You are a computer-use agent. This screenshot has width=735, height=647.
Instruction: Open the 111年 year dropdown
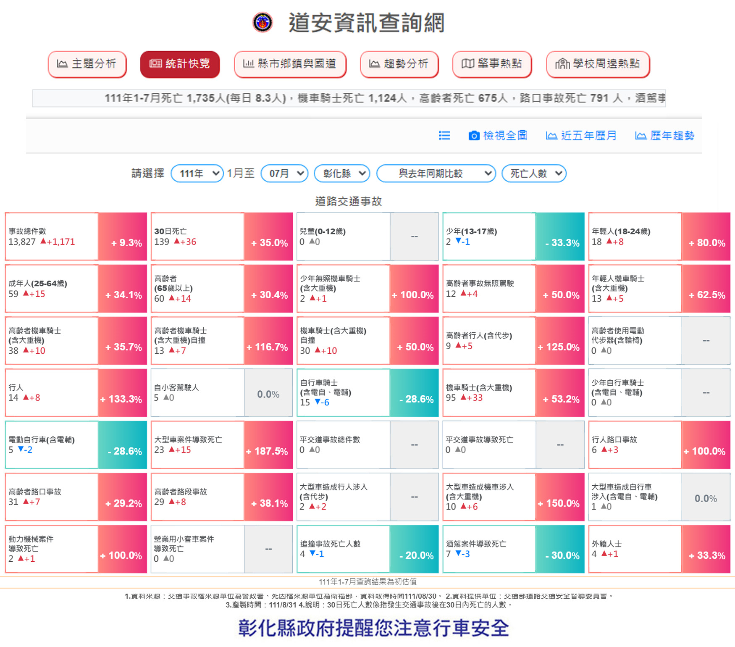click(197, 174)
